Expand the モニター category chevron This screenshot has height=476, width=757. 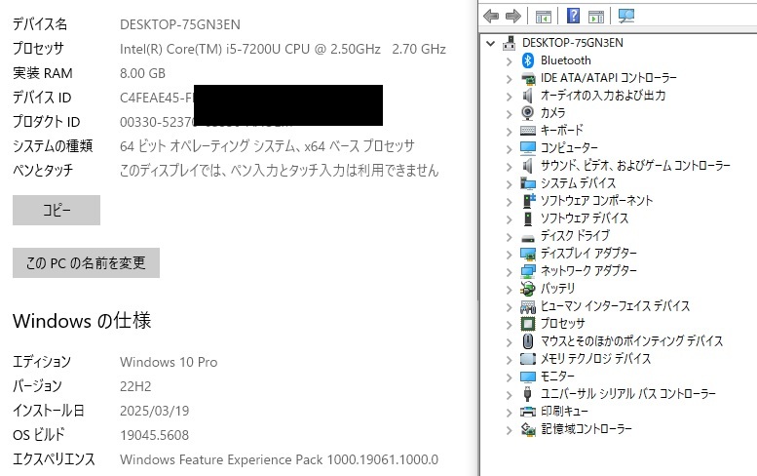509,377
